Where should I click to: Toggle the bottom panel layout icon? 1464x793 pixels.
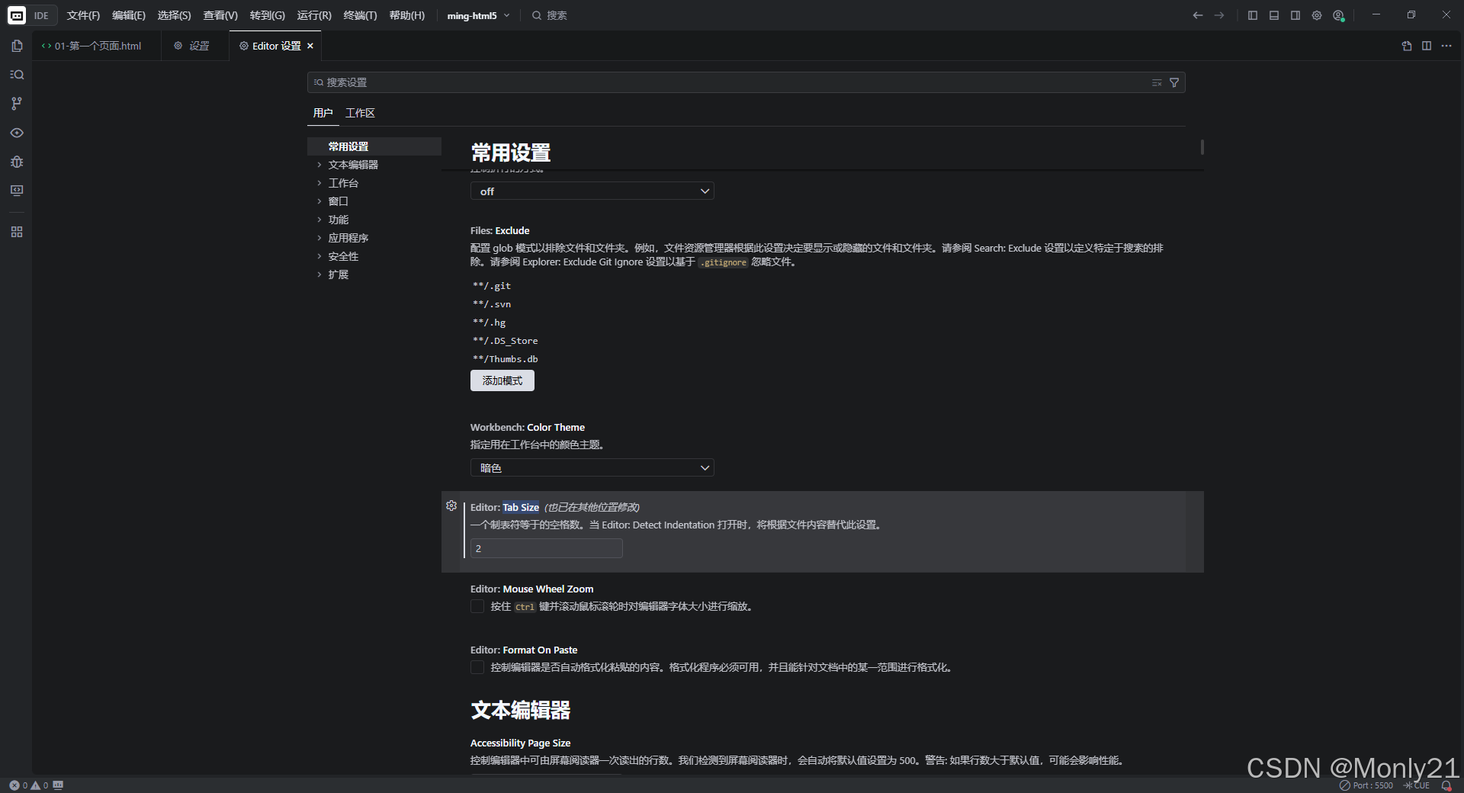coord(1274,15)
